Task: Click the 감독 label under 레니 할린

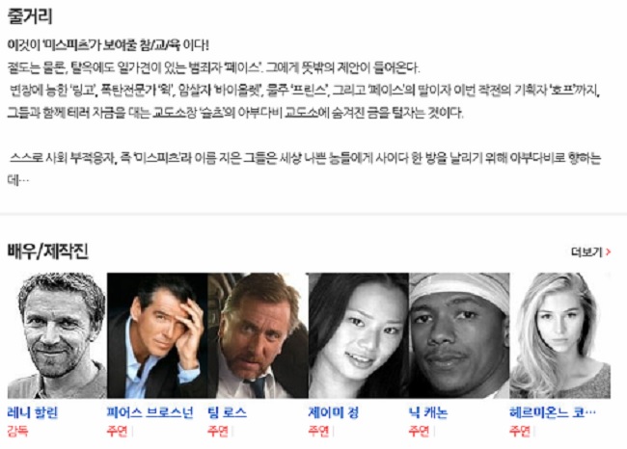Action: (x=17, y=431)
